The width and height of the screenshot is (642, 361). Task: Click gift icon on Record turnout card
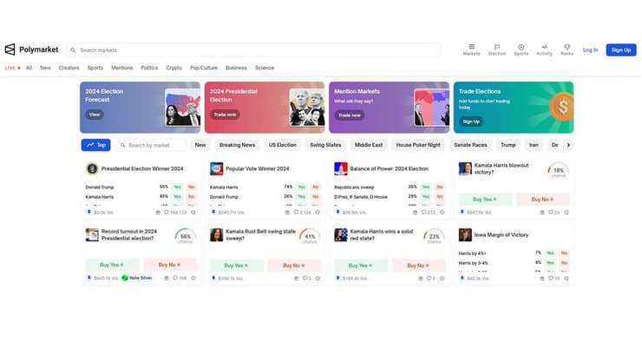(167, 279)
